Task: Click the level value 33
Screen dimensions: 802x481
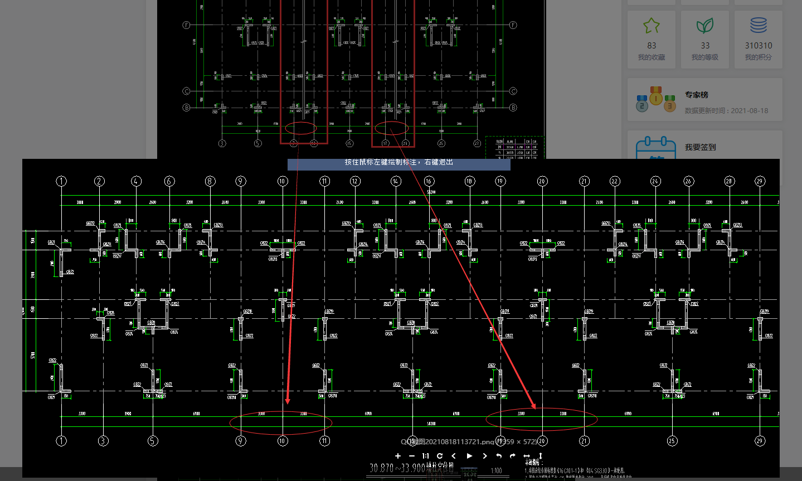Action: pyautogui.click(x=705, y=45)
